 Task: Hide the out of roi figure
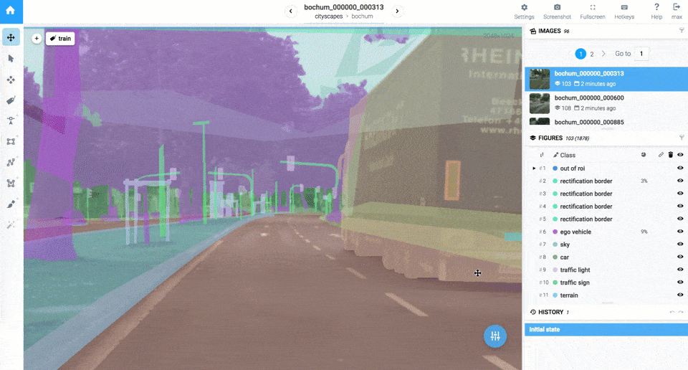(680, 168)
